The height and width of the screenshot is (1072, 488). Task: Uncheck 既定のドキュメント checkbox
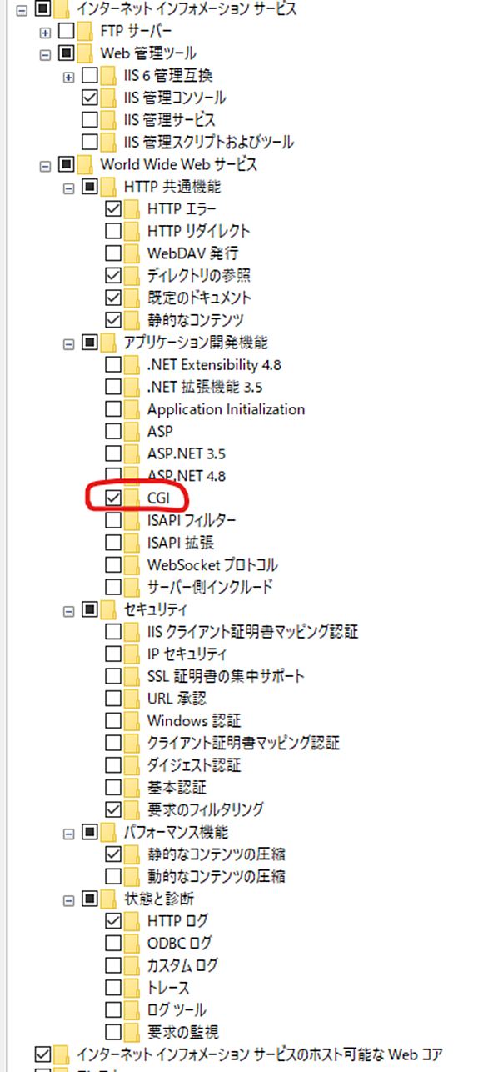pyautogui.click(x=113, y=298)
